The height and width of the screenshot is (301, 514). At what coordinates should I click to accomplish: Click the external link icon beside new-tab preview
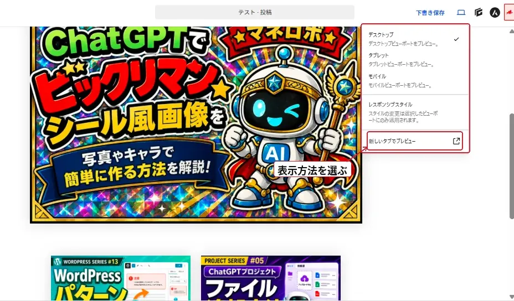click(x=456, y=141)
